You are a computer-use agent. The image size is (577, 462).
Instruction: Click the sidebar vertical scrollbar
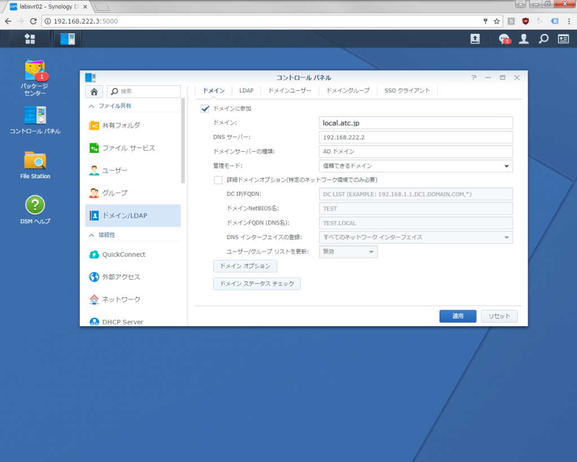183,140
